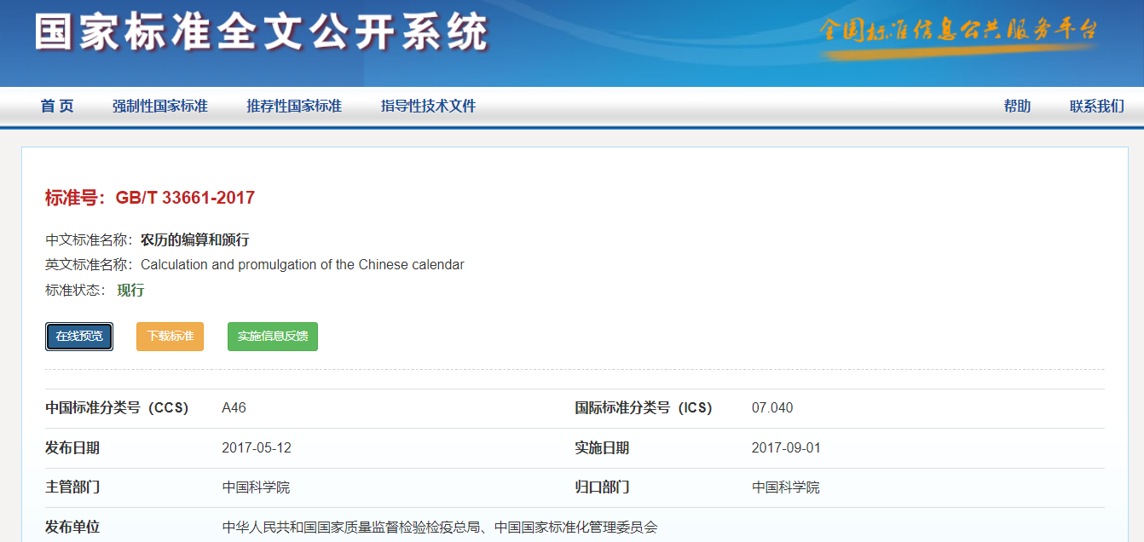Click the orange 下载标准 button
Screen dimensions: 1144x542
pos(170,337)
